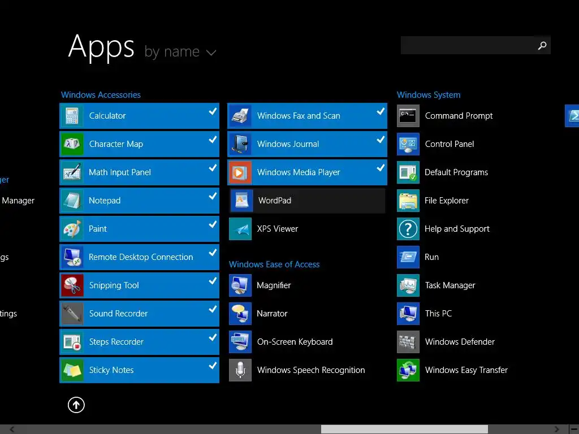Click the Default Programs icon
579x434 pixels.
tap(408, 172)
